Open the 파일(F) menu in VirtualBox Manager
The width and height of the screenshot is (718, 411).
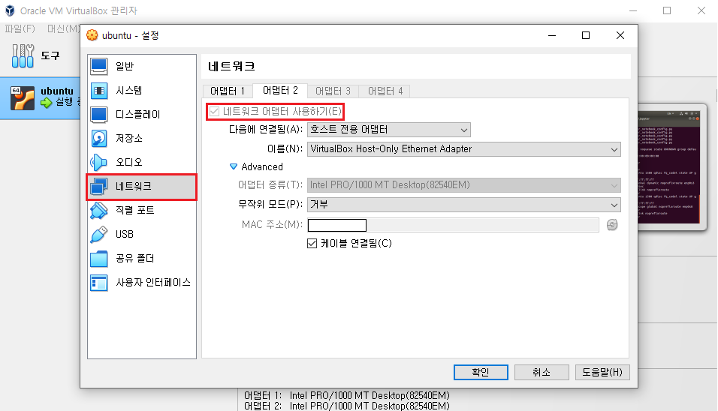(x=20, y=28)
